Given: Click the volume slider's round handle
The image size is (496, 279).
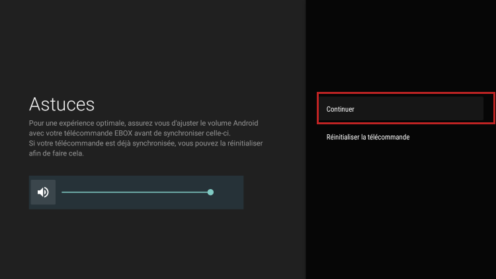Looking at the screenshot, I should pyautogui.click(x=210, y=192).
